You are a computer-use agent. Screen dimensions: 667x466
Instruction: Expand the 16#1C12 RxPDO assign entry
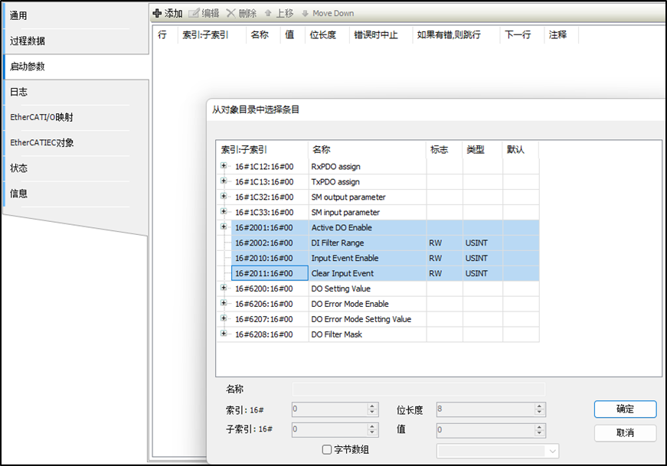pos(224,166)
